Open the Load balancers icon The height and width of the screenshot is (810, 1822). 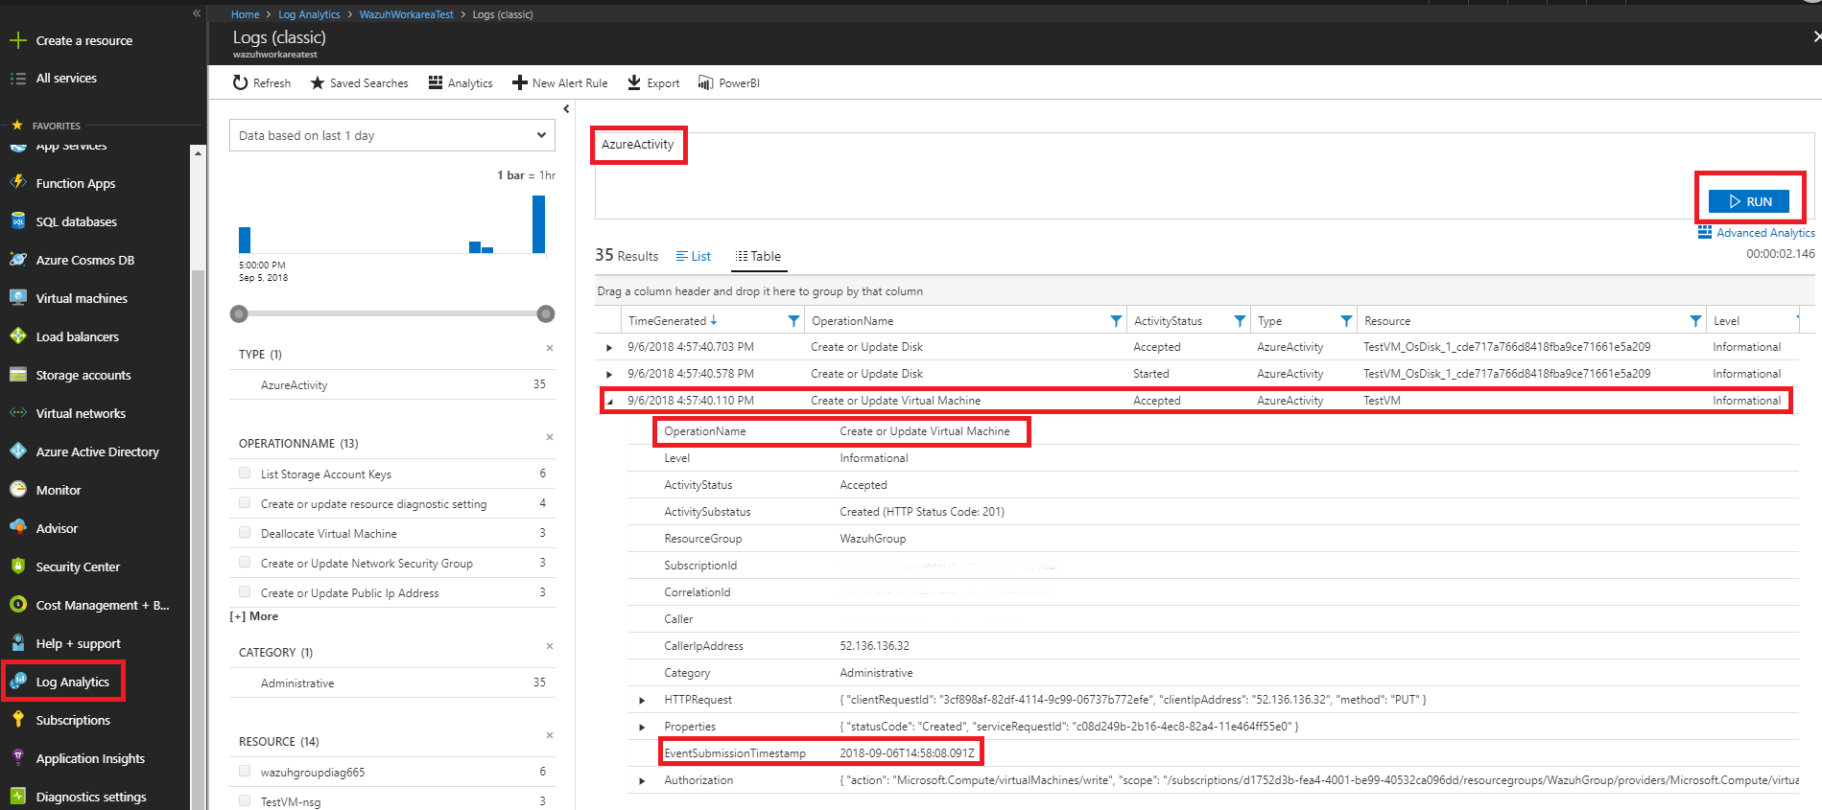pyautogui.click(x=17, y=336)
